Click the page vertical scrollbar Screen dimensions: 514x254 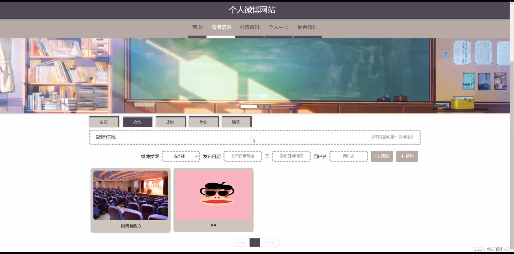click(512, 155)
